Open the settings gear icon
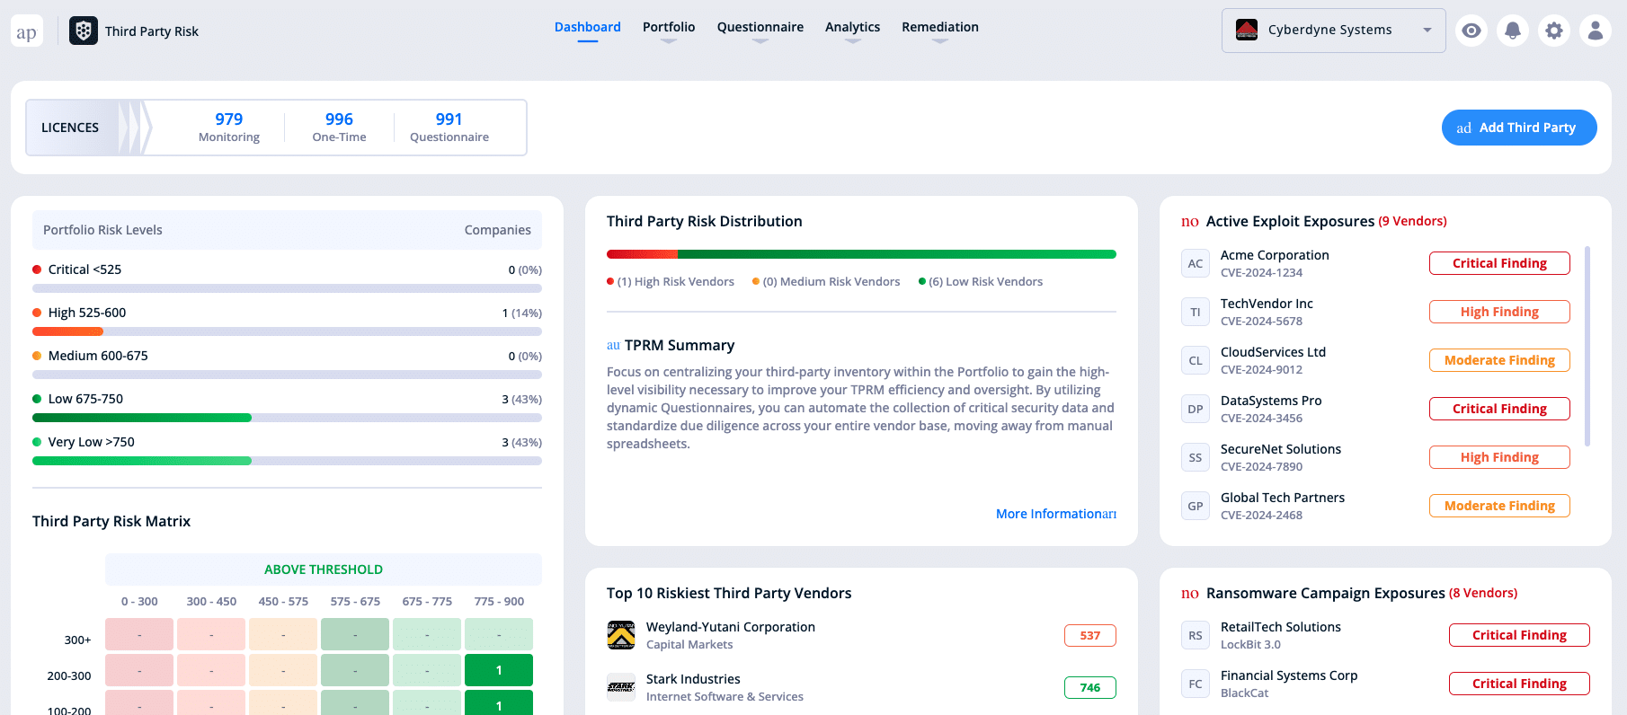1627x715 pixels. pos(1554,31)
